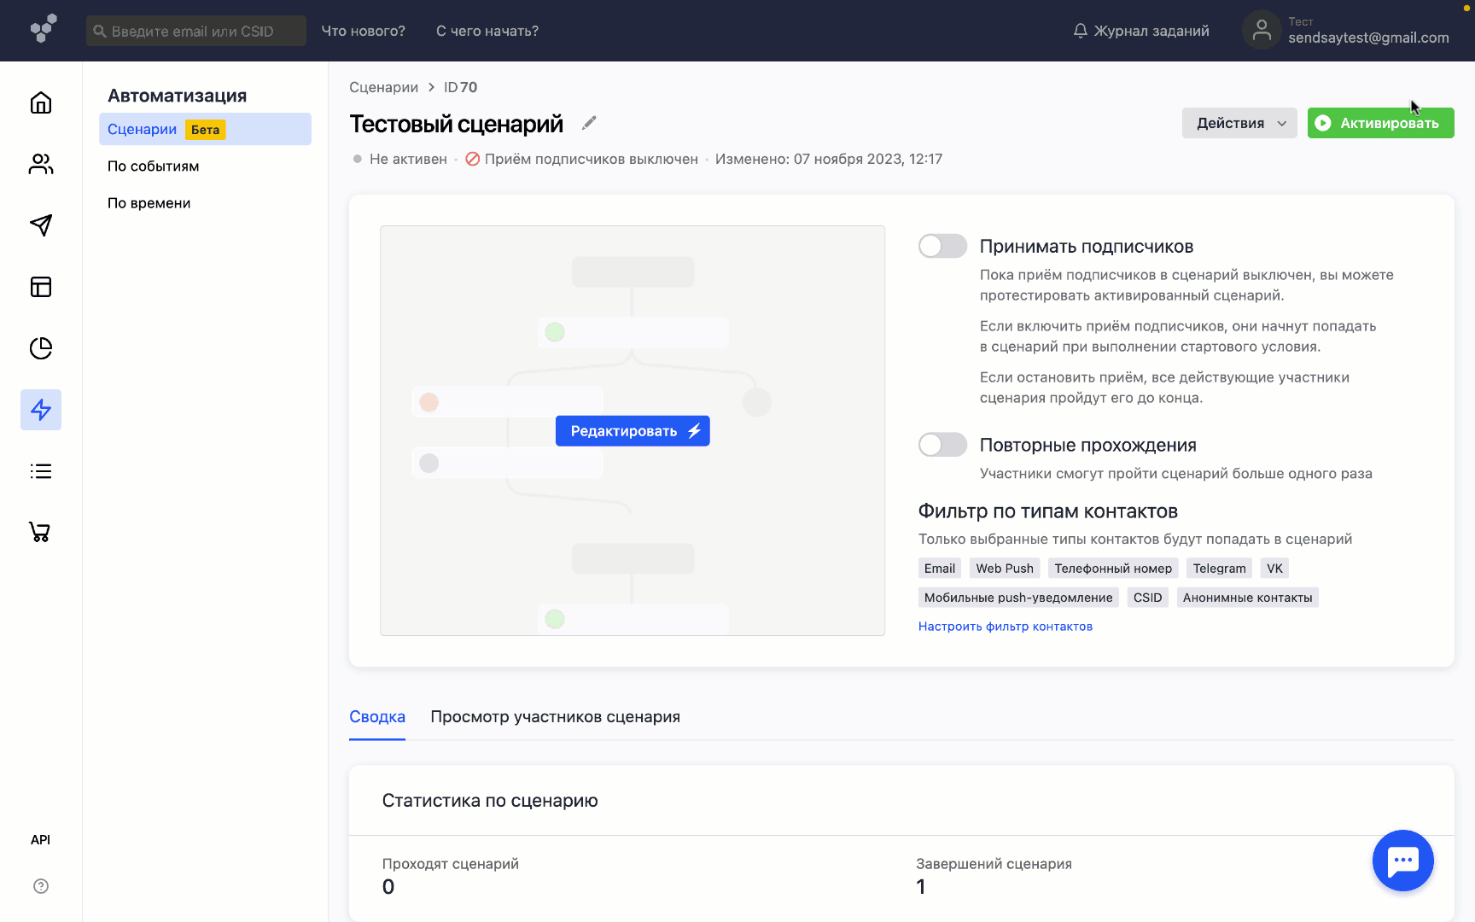The height and width of the screenshot is (922, 1475).
Task: Select the Email contact type filter chip
Action: tap(939, 568)
